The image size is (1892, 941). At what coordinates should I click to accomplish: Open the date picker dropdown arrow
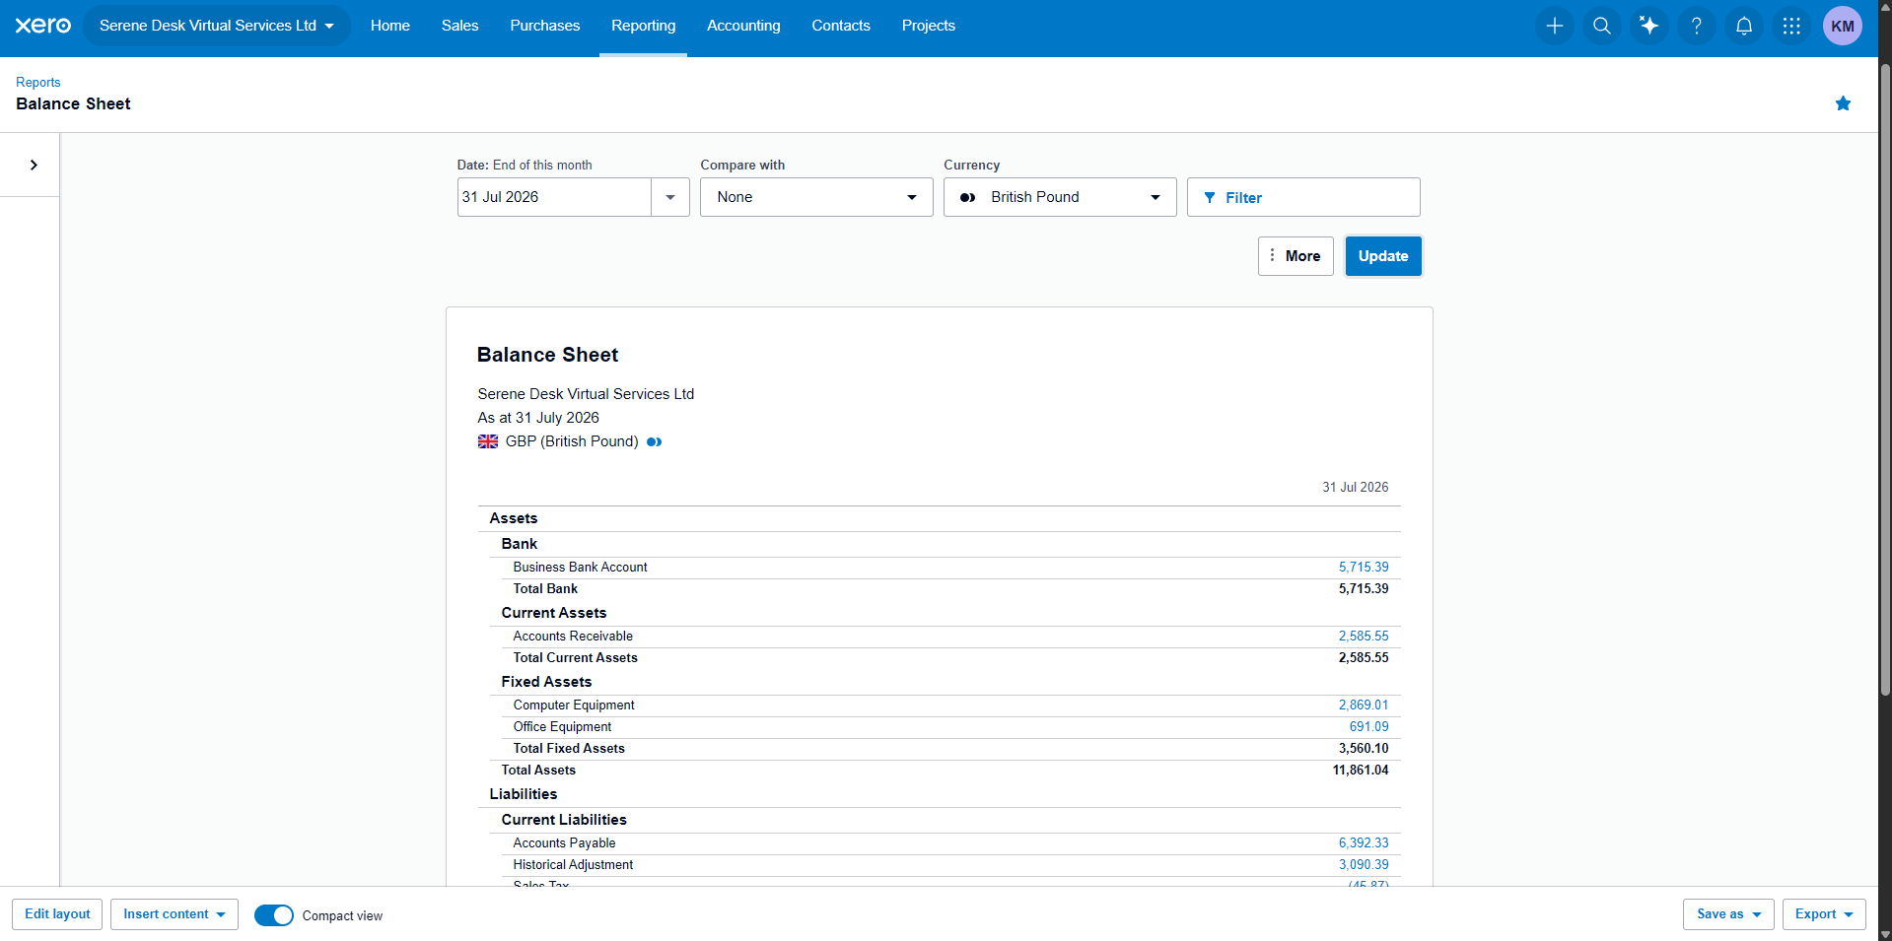coord(670,197)
